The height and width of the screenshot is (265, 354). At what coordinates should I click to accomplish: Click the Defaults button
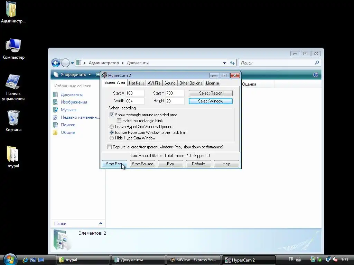[x=198, y=164]
